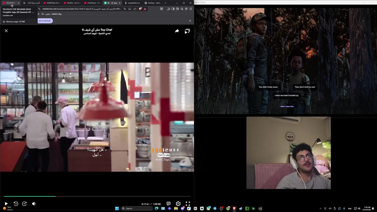Open OBS Studio from taskbar
The image size is (377, 212).
pyautogui.click(x=221, y=208)
